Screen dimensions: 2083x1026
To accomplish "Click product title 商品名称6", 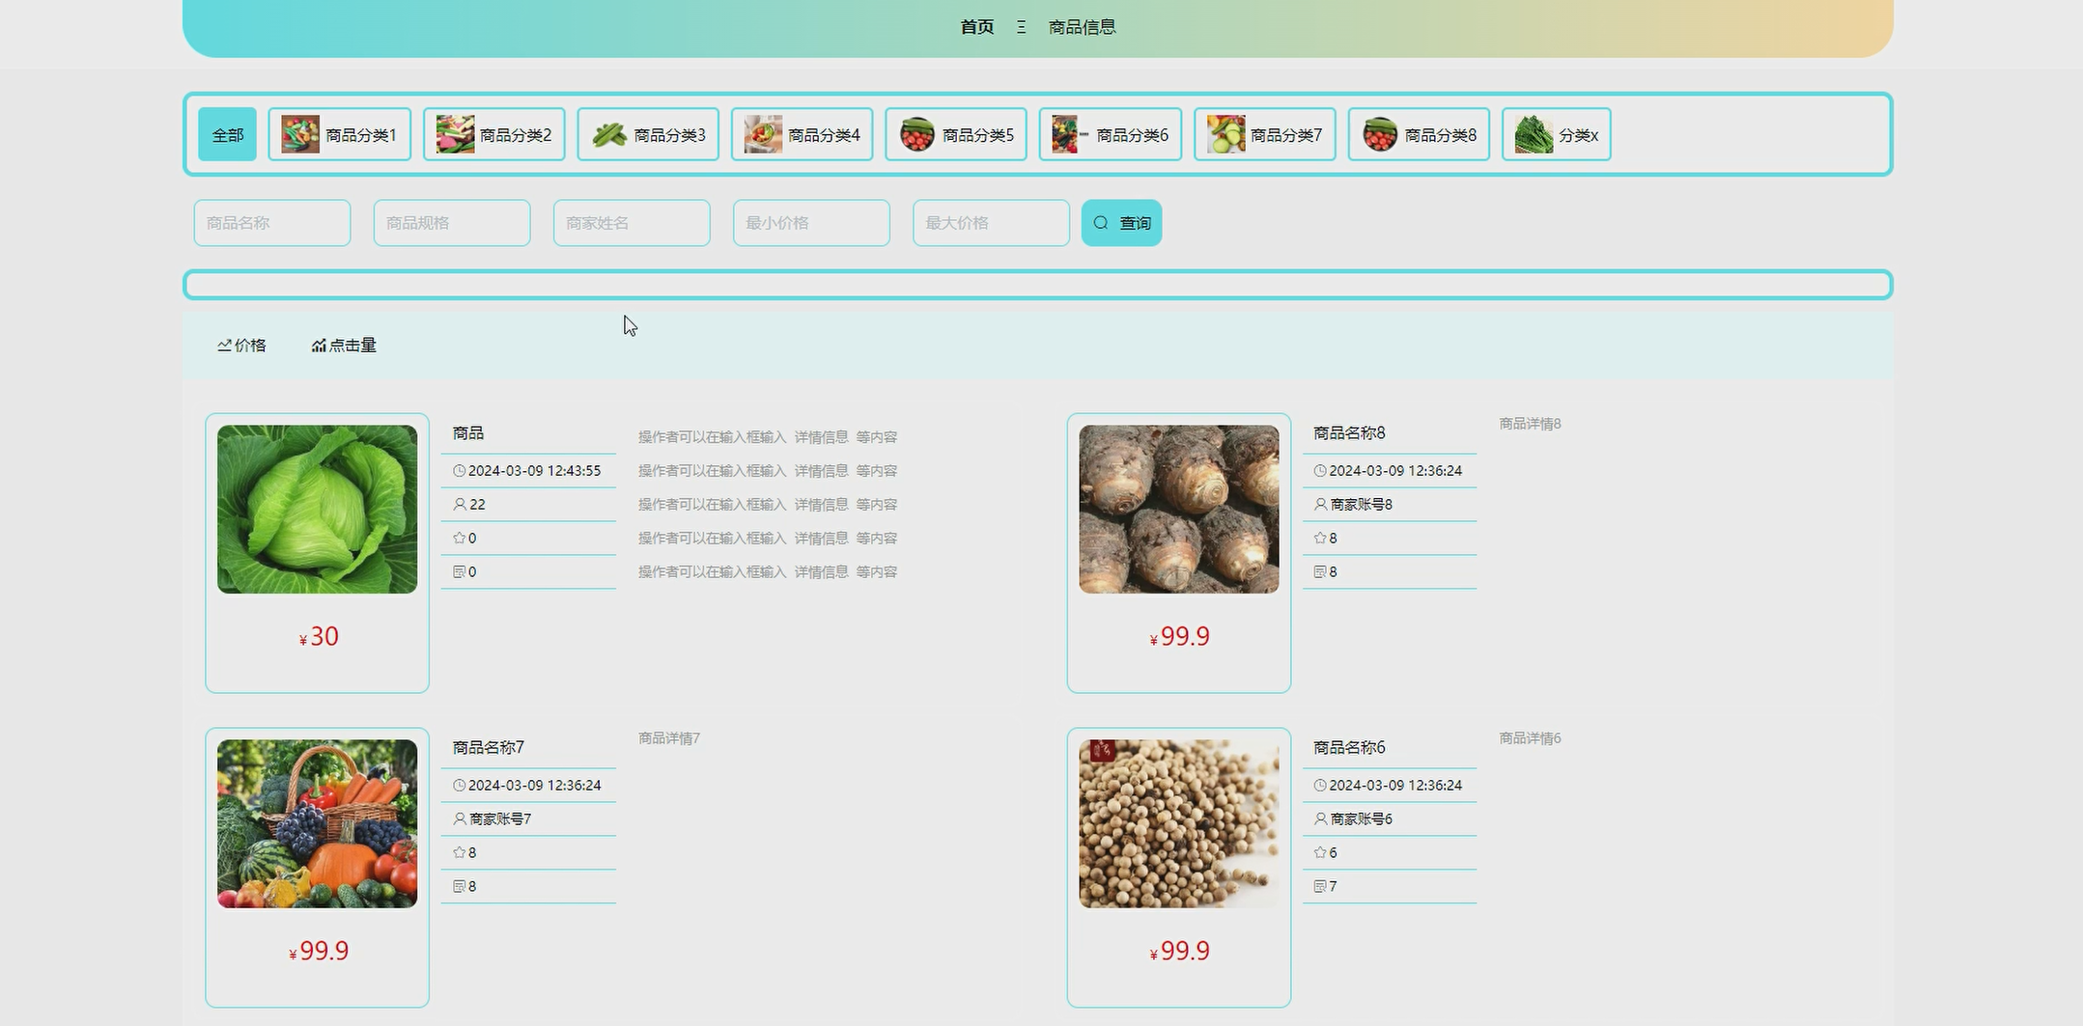I will point(1349,748).
